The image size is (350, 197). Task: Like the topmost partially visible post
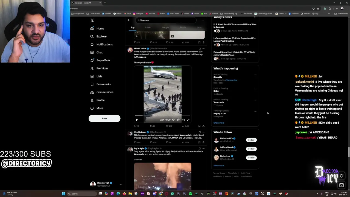pos(170,42)
